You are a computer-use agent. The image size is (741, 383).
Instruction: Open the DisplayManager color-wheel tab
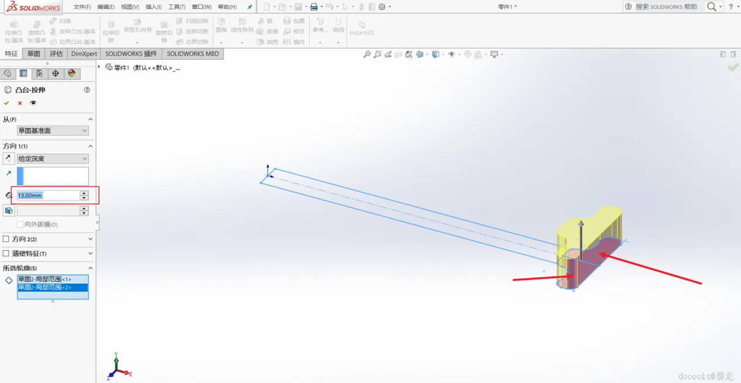(x=72, y=73)
